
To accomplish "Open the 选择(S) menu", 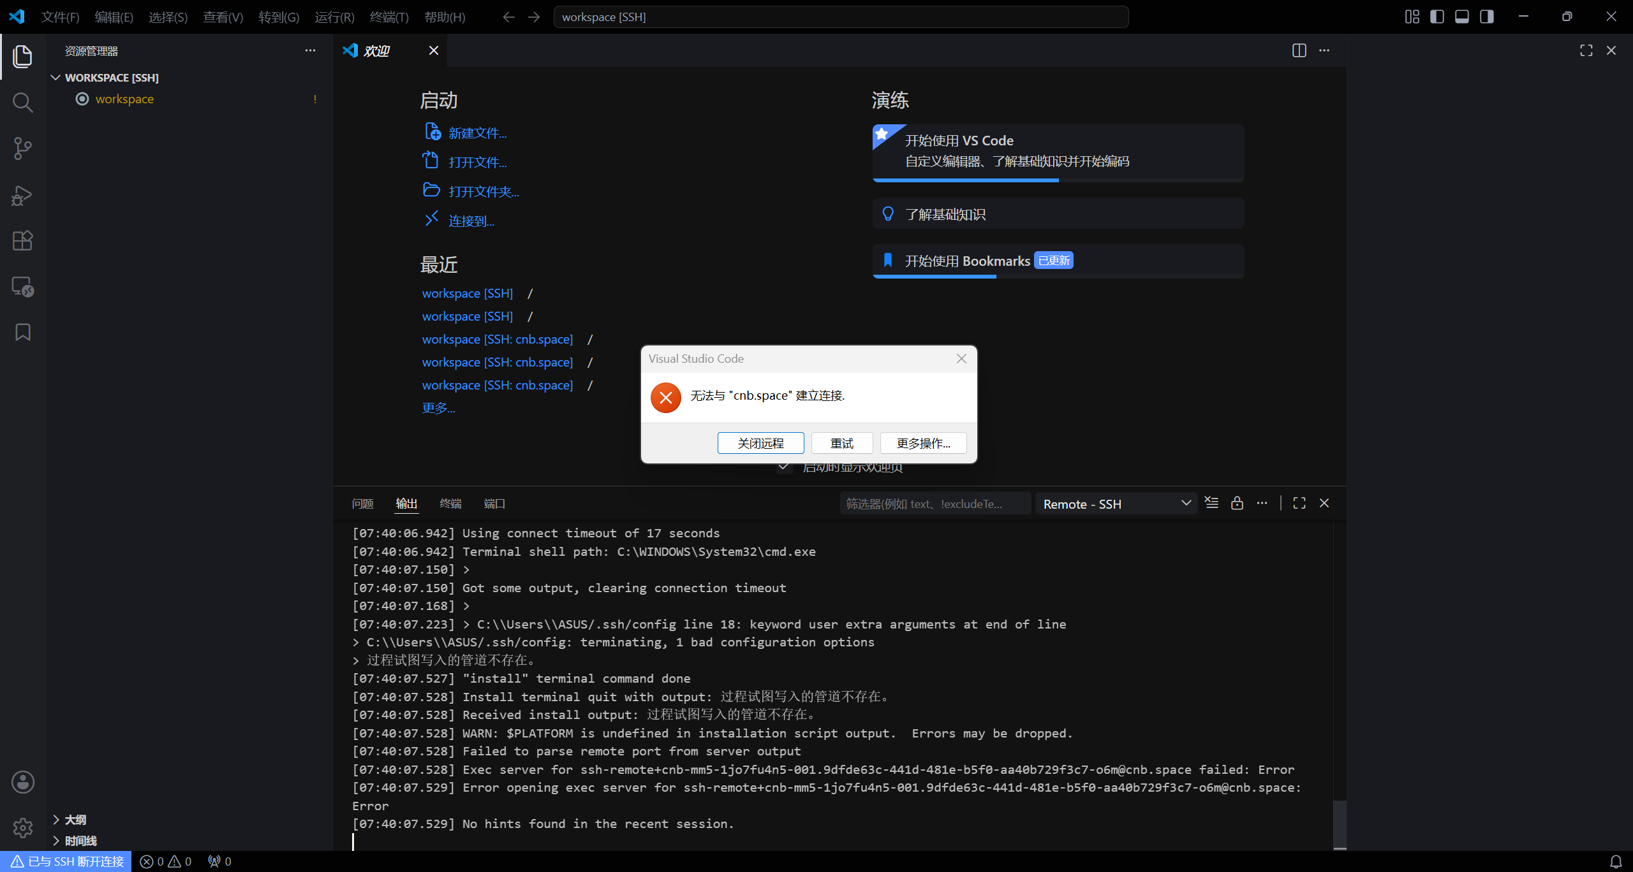I will 168,17.
